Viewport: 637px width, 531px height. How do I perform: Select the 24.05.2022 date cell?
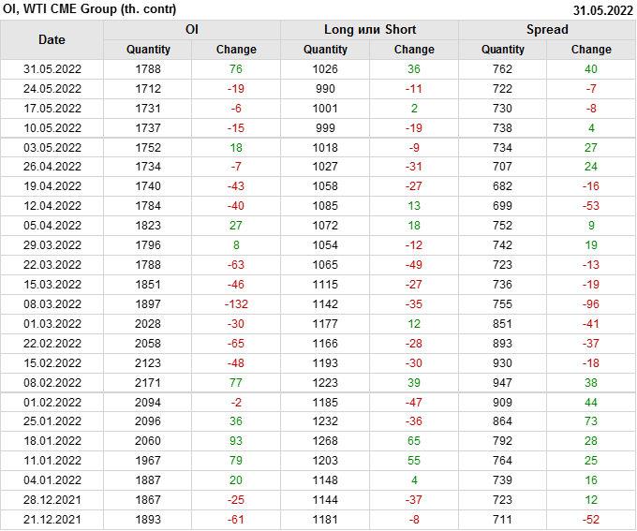pos(52,88)
